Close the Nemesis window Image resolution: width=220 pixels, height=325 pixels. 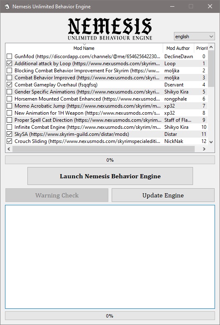click(x=210, y=6)
